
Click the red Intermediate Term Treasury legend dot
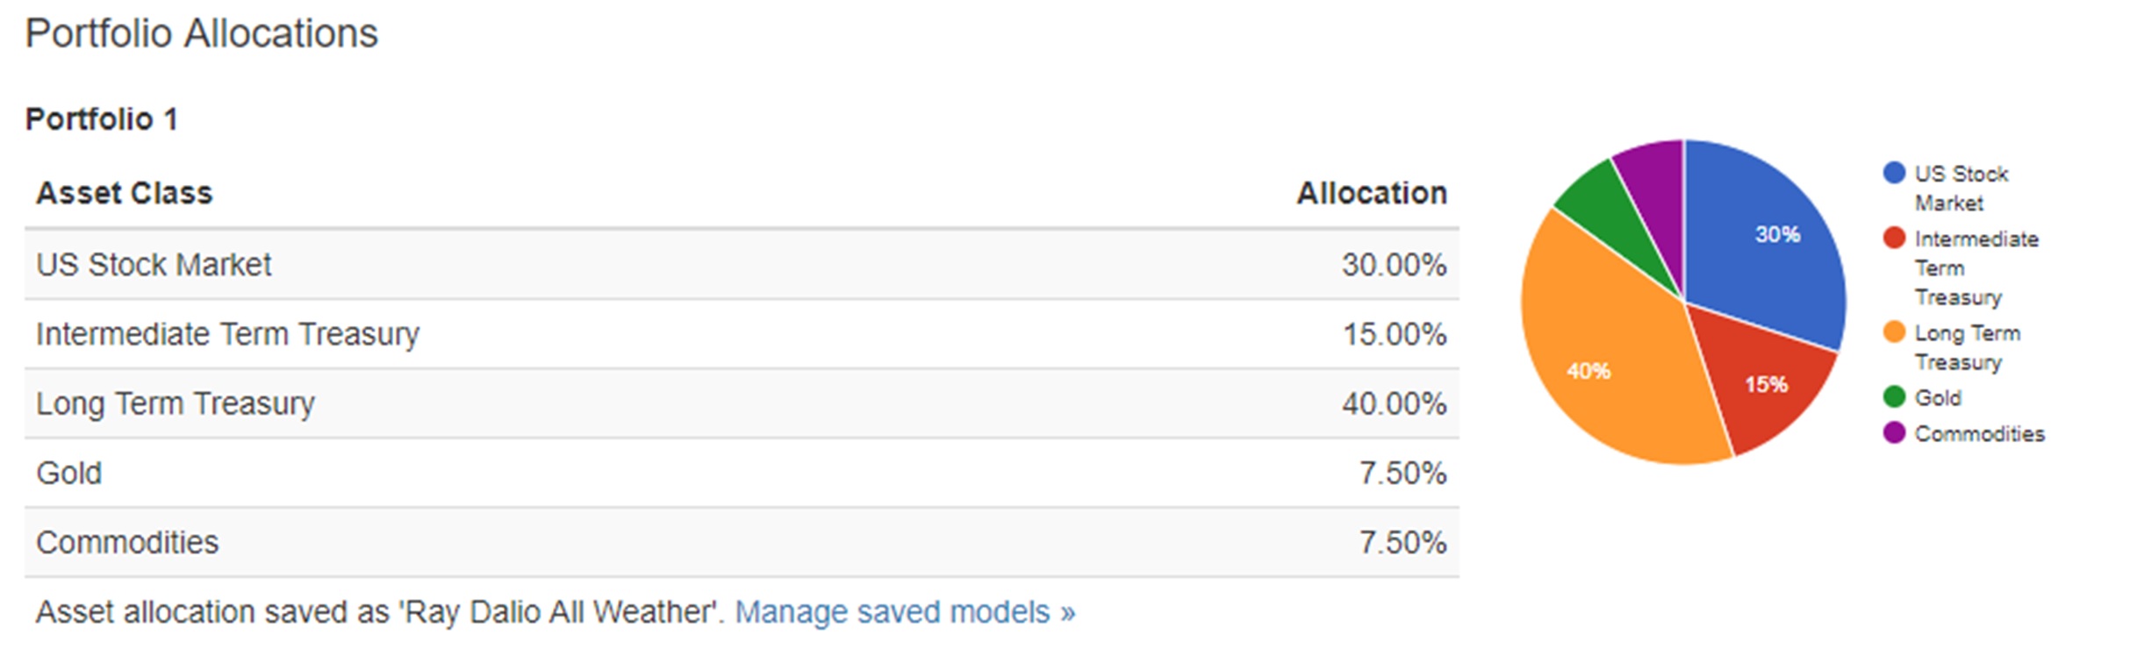[x=1894, y=238]
